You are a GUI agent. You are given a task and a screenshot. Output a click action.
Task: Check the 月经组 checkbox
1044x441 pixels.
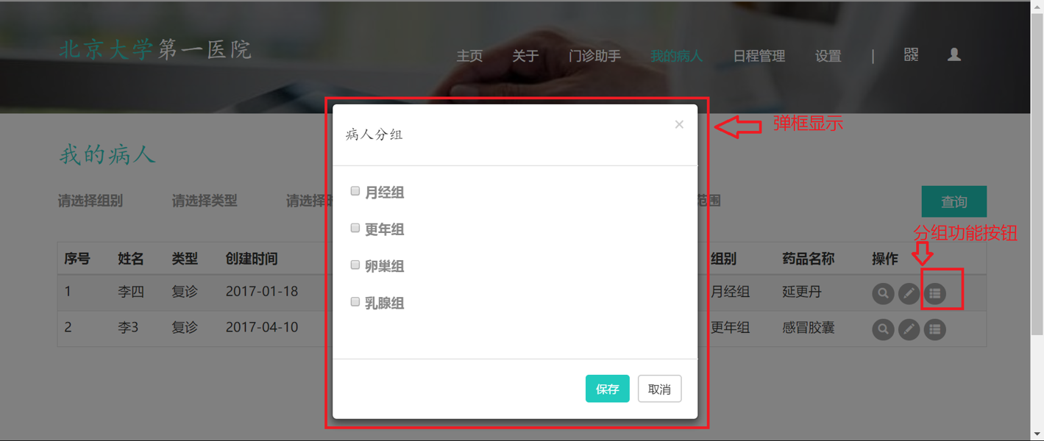coord(355,191)
